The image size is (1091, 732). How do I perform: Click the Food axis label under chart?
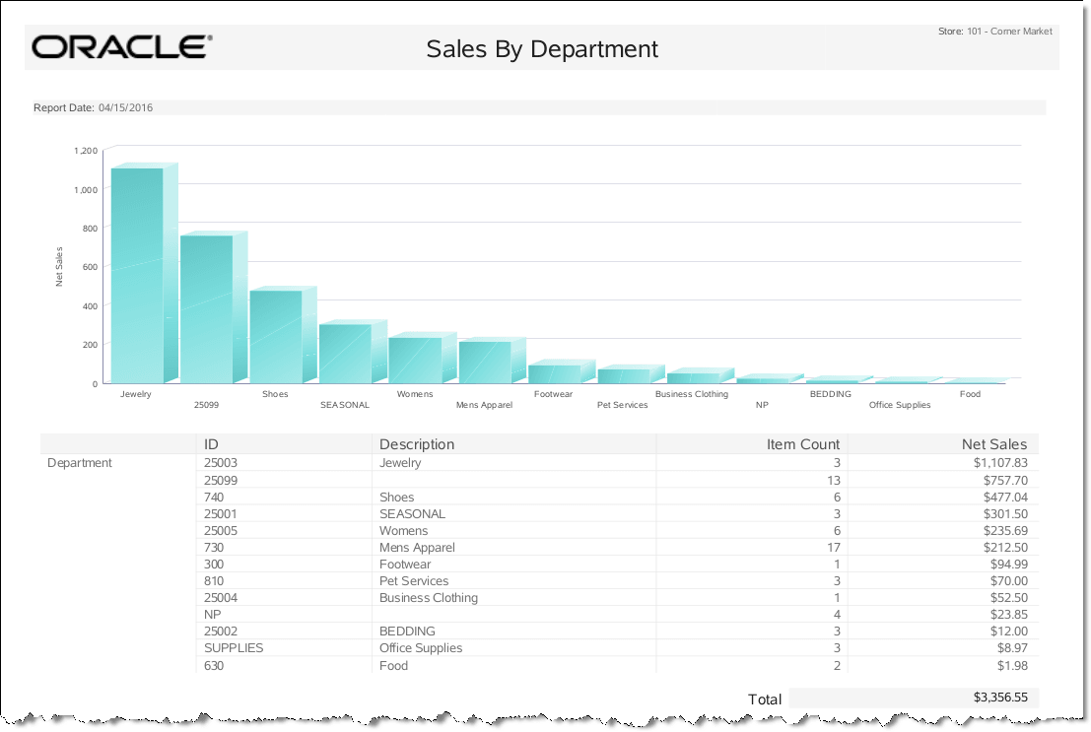coord(970,394)
